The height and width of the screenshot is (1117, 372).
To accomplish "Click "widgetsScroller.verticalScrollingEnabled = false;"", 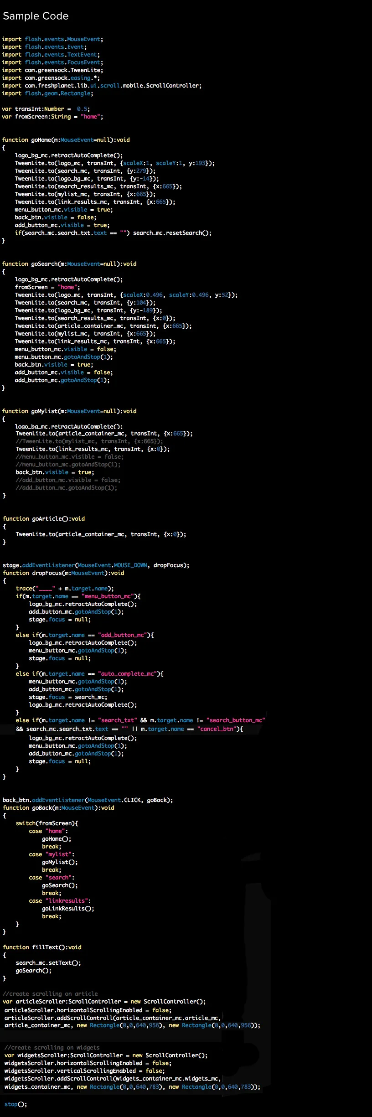I will coord(85,1071).
